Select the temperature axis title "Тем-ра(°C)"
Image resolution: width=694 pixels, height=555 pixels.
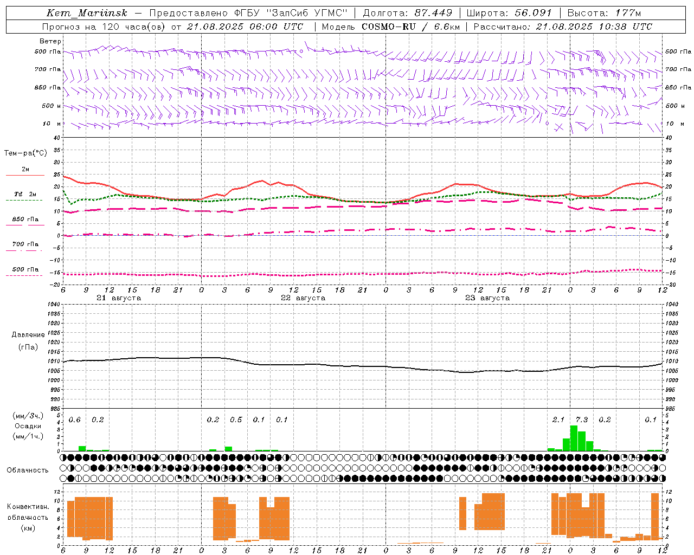point(25,153)
